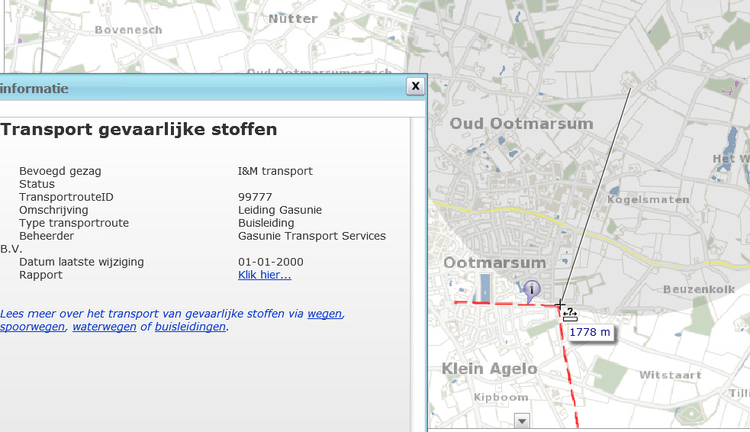Image resolution: width=750 pixels, height=432 pixels.
Task: Open the 'Klik hier...' rapport link
Action: tap(265, 275)
